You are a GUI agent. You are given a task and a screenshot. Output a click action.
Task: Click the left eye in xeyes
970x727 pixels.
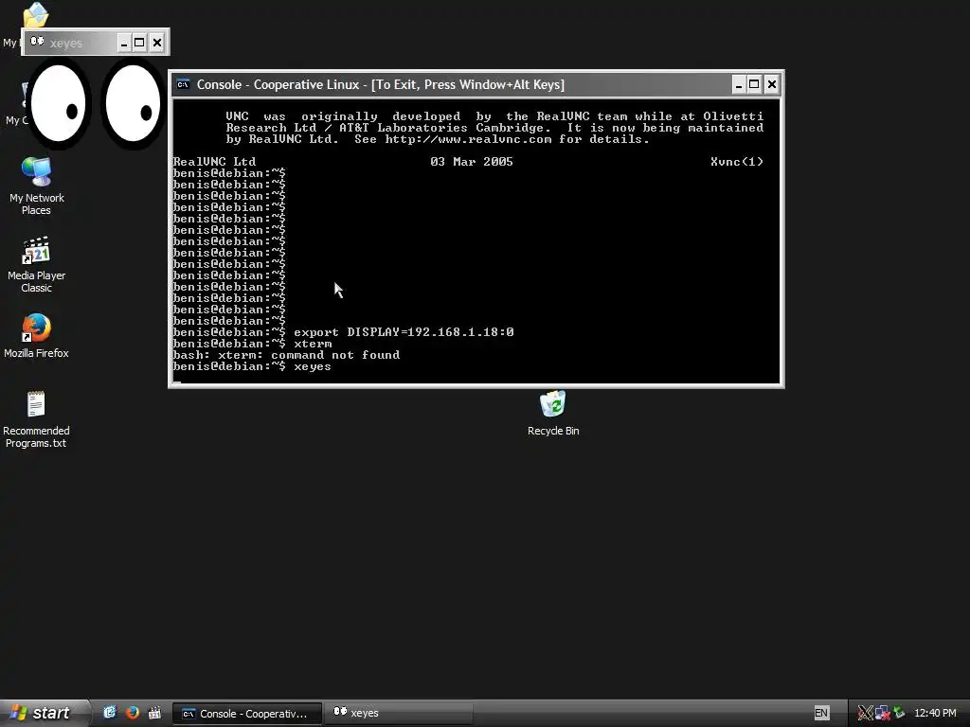(x=58, y=103)
